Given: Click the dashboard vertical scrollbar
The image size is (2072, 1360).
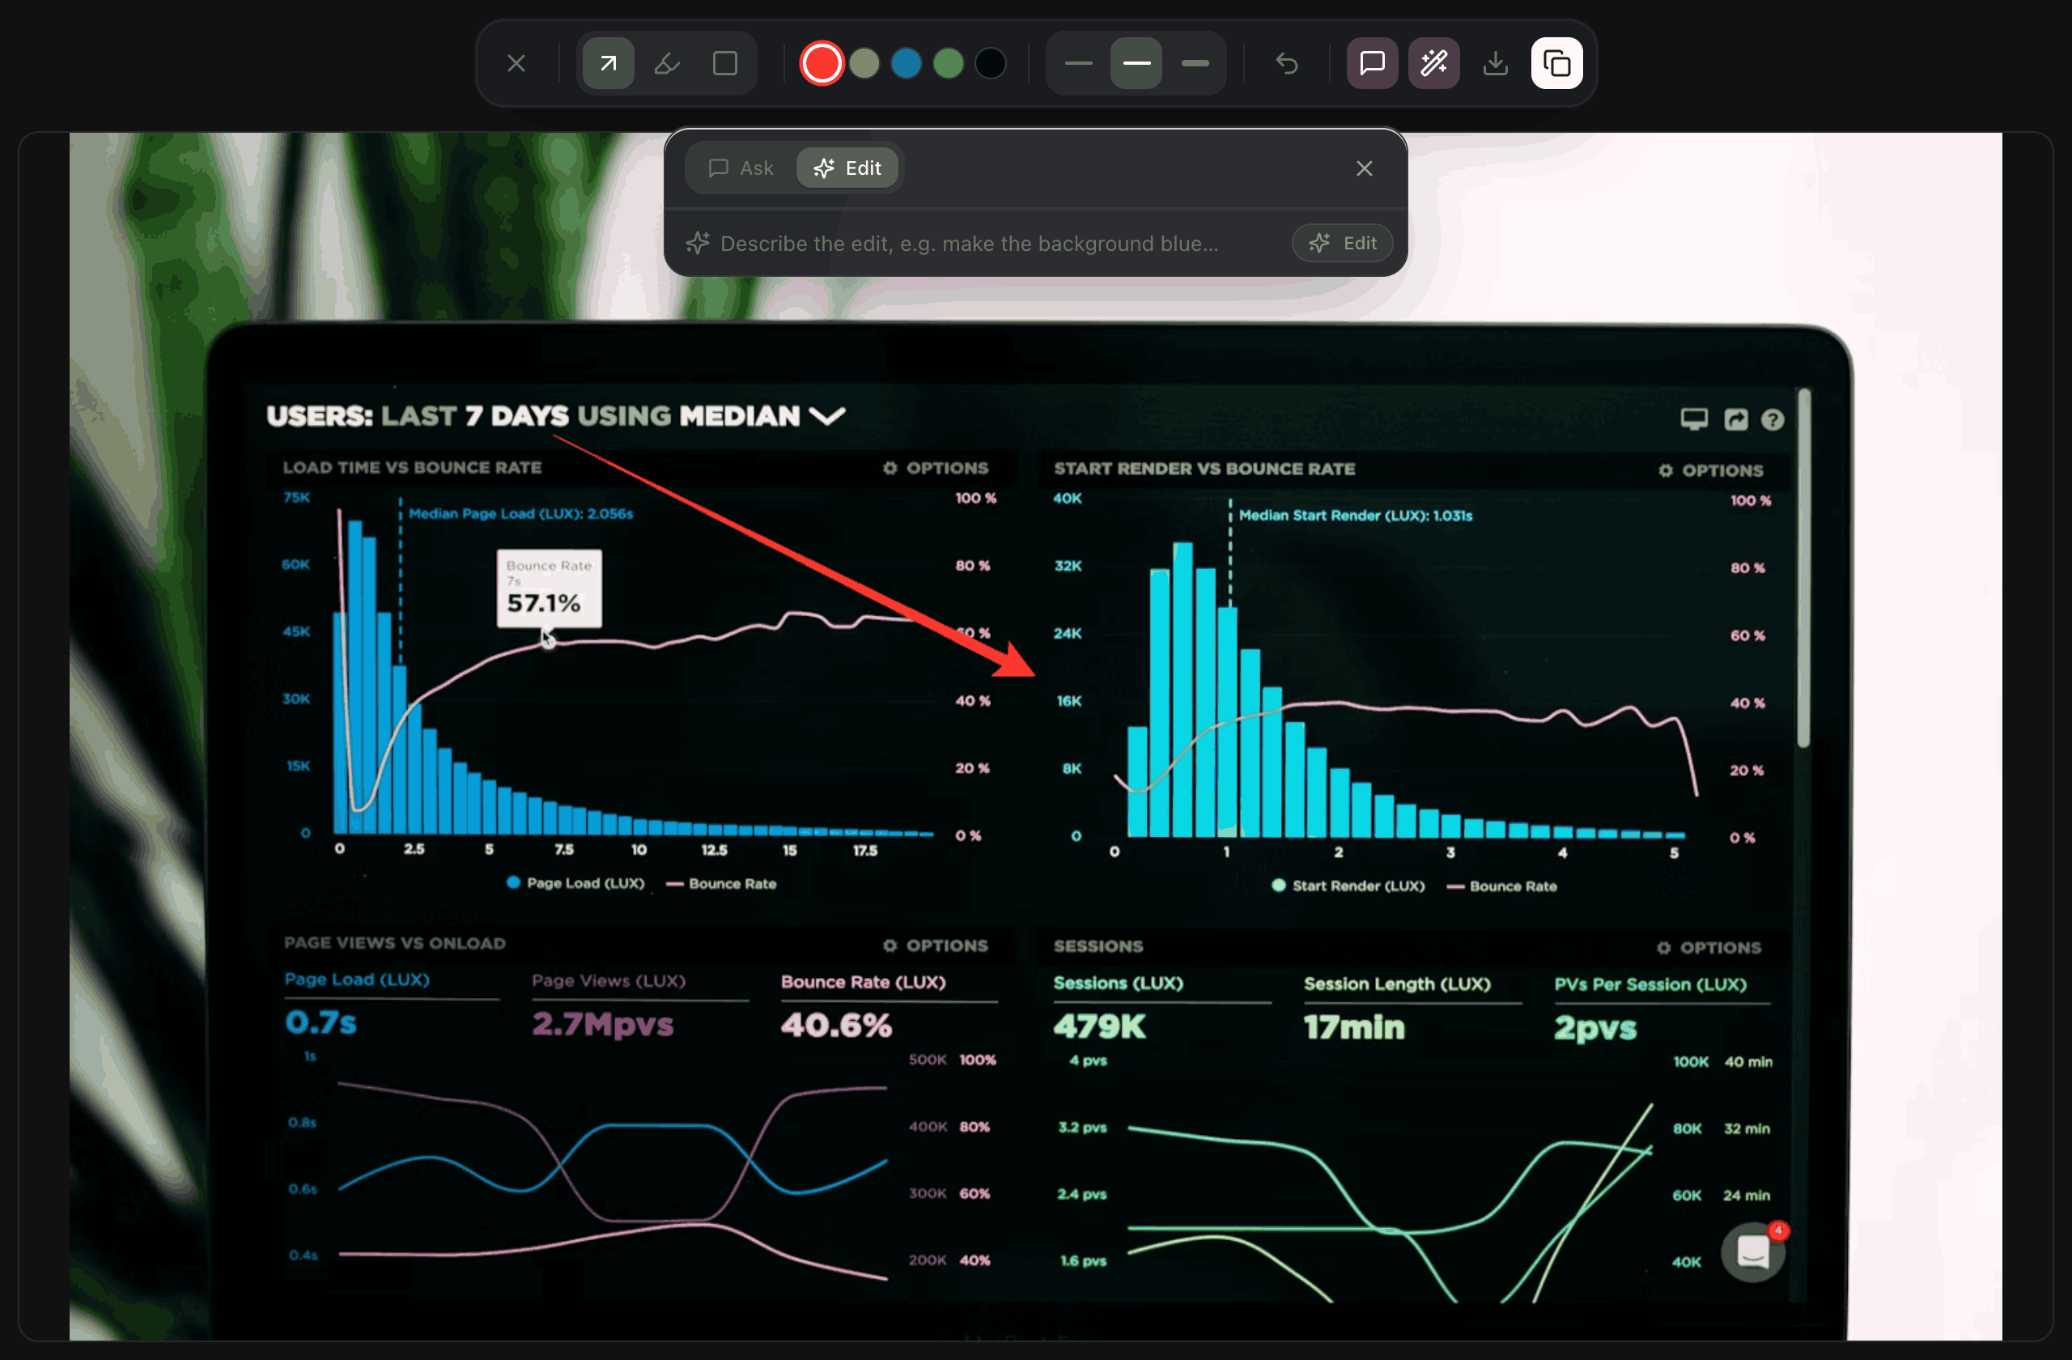Looking at the screenshot, I should (x=1804, y=567).
